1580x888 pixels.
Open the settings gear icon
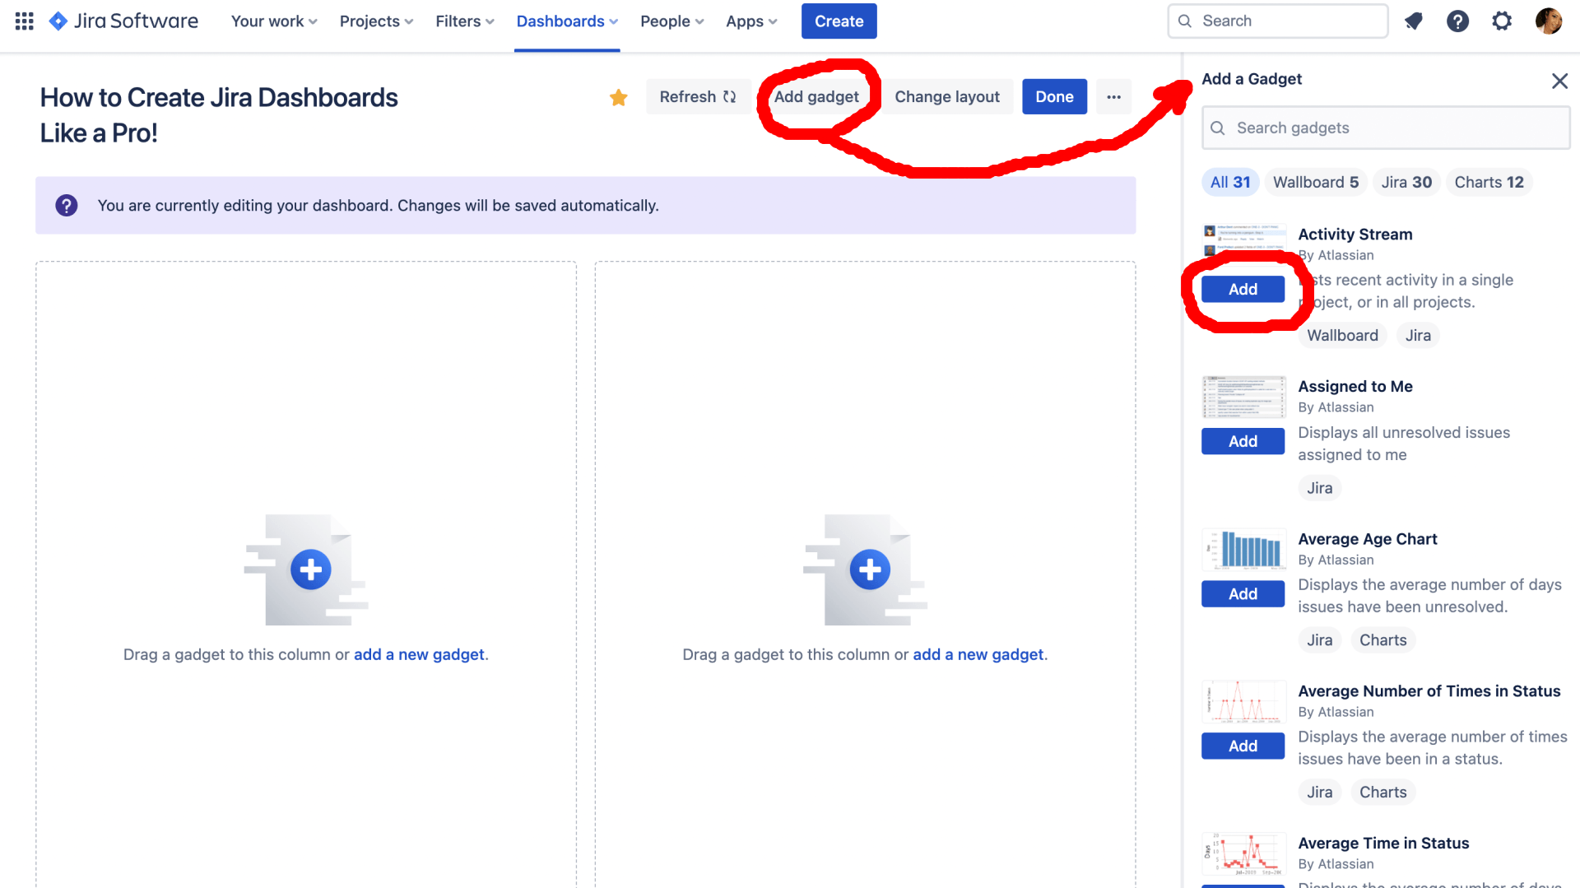[1502, 21]
